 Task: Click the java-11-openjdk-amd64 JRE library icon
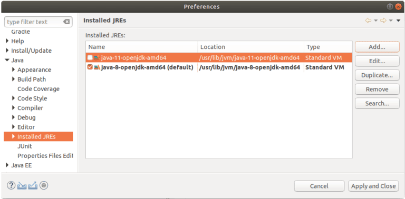coord(97,58)
